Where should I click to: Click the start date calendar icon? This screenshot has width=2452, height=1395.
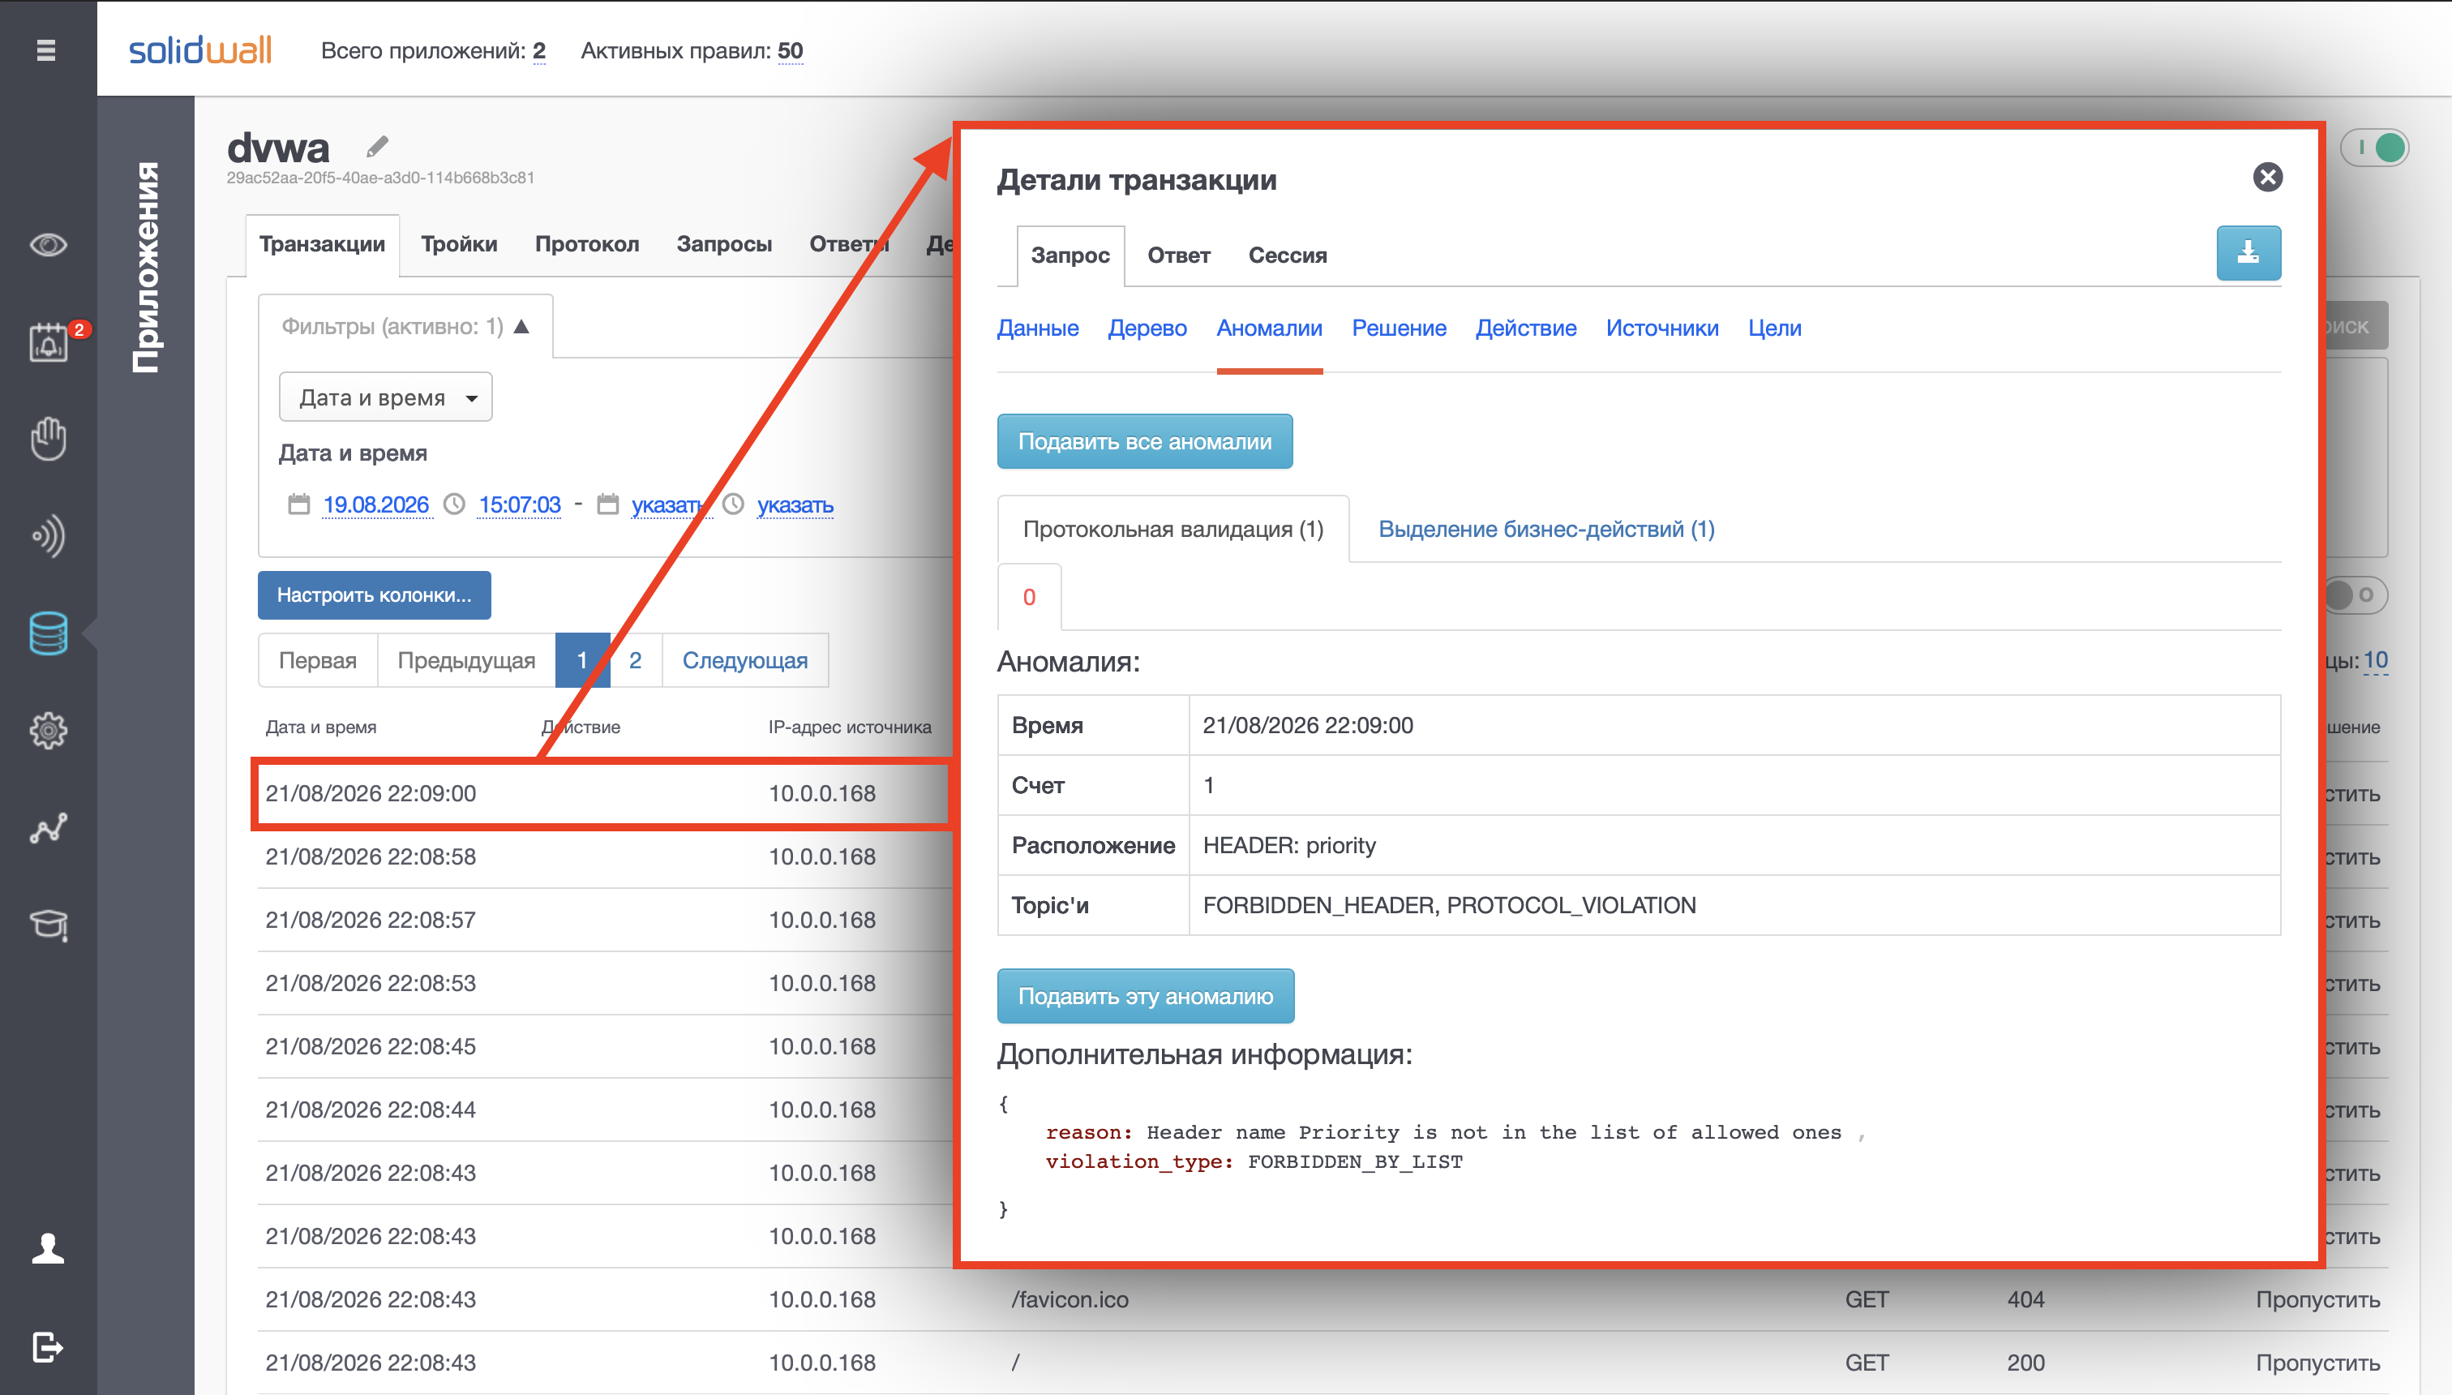pyautogui.click(x=299, y=504)
